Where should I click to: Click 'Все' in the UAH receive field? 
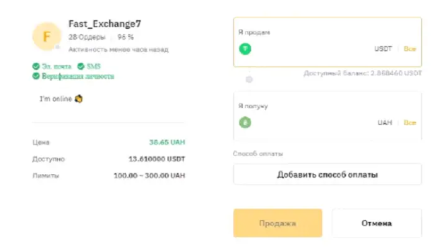click(x=410, y=122)
